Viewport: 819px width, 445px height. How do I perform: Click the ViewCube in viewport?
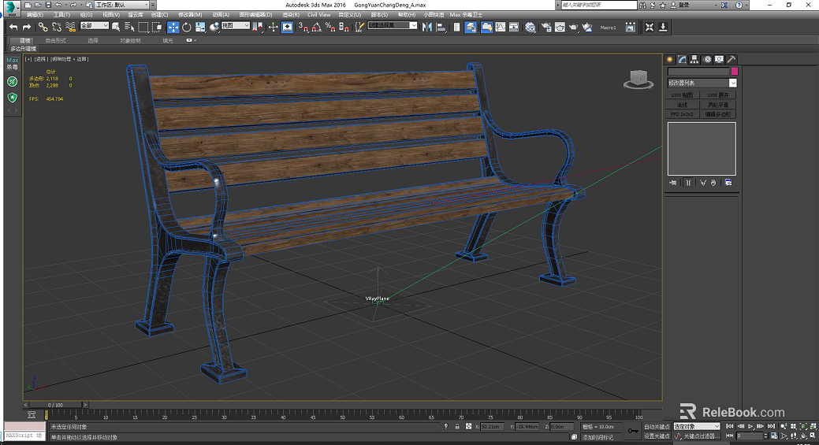point(638,80)
